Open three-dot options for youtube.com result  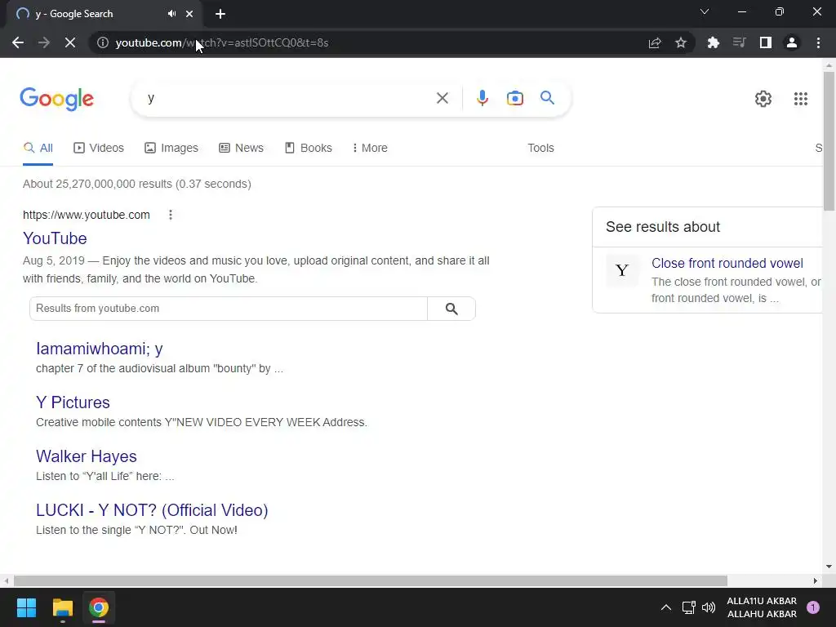click(x=171, y=215)
